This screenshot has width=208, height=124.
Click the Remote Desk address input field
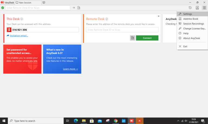tap(122, 30)
